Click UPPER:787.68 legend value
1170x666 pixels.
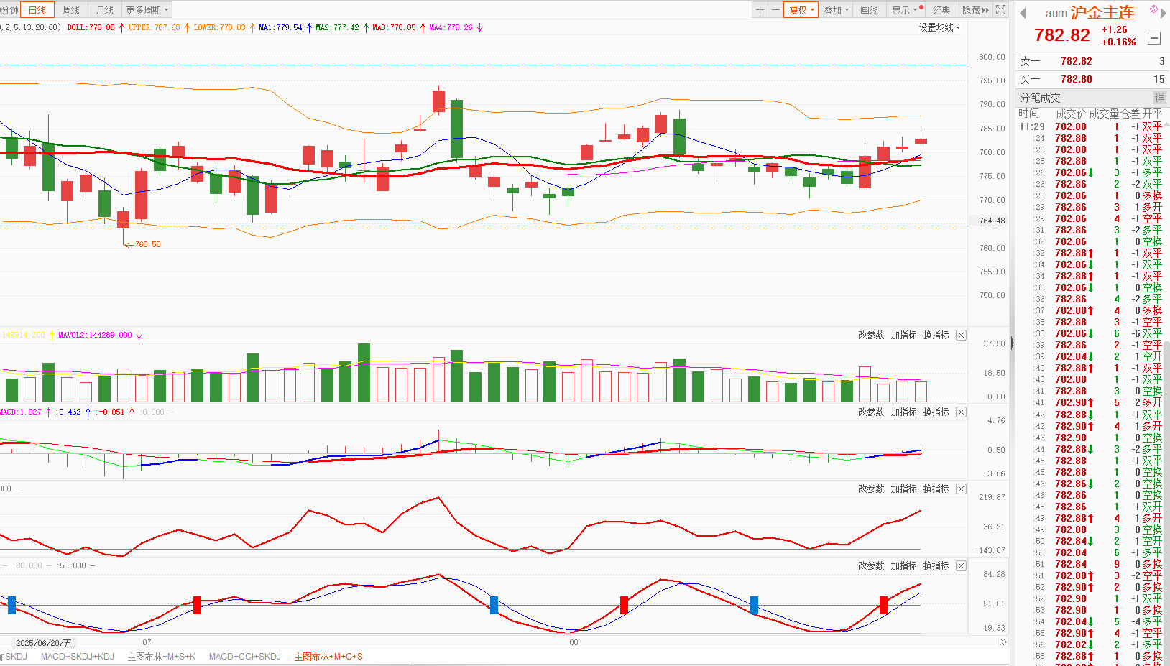pos(154,27)
